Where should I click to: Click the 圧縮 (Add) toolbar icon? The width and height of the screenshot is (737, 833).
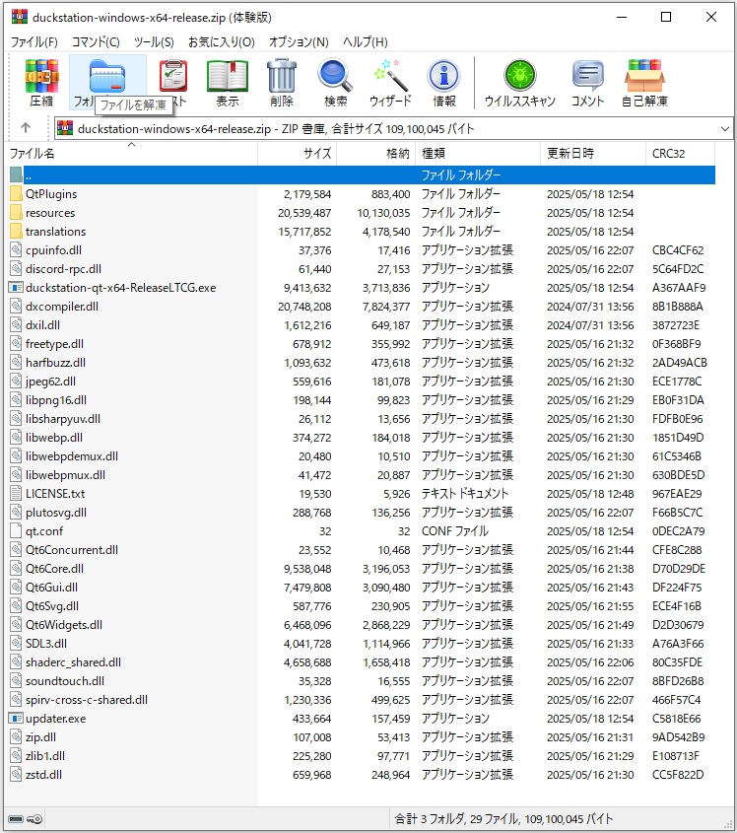tap(41, 77)
